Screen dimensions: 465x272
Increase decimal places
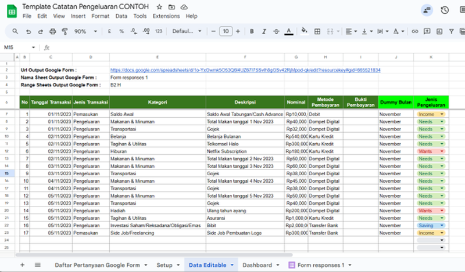[x=146, y=31]
